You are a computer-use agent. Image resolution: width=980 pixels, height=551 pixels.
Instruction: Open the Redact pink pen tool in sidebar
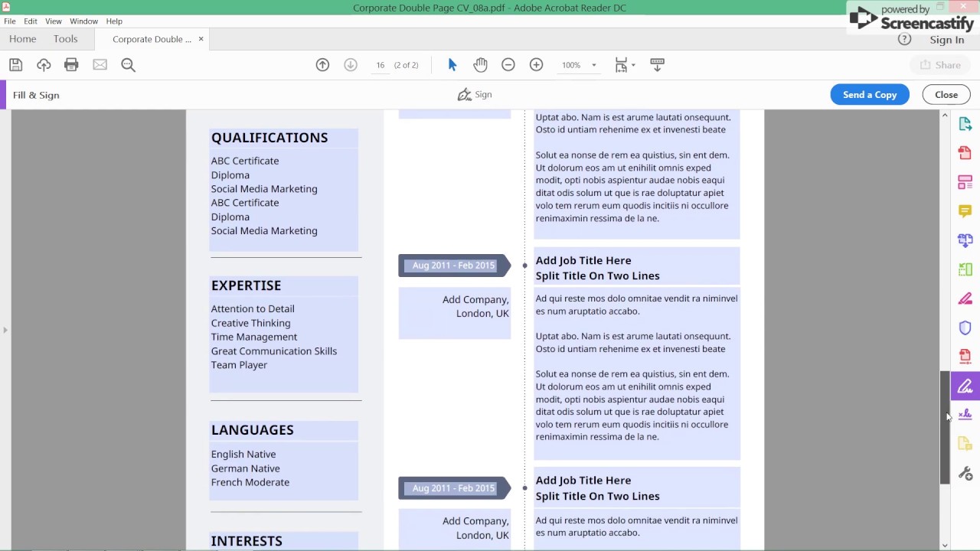[x=965, y=298]
